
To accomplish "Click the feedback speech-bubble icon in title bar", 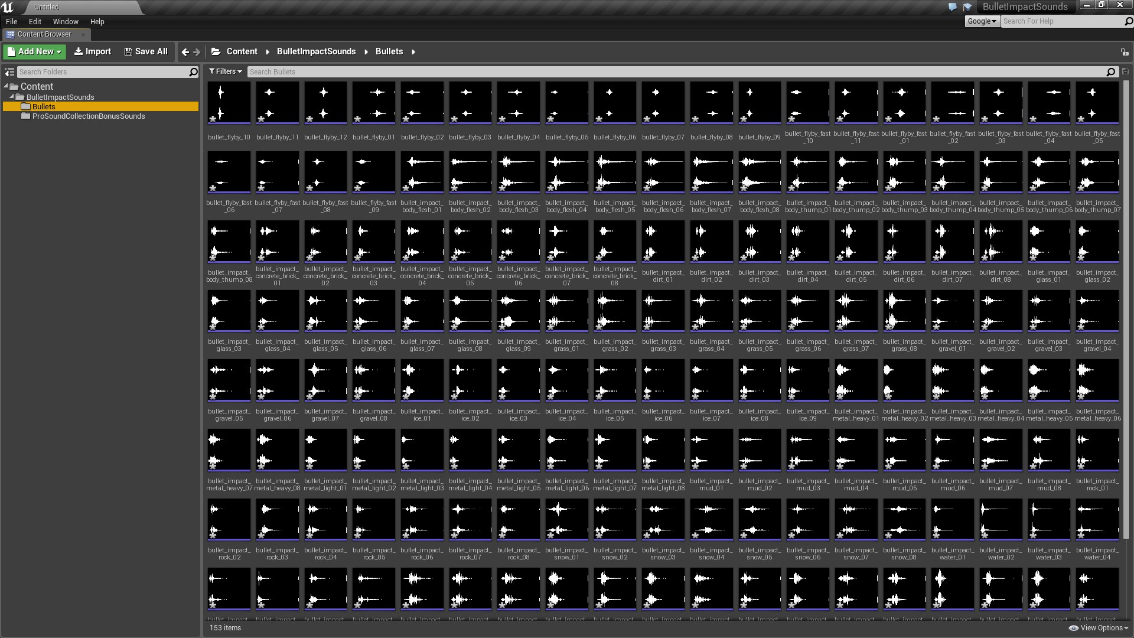I will [x=952, y=7].
